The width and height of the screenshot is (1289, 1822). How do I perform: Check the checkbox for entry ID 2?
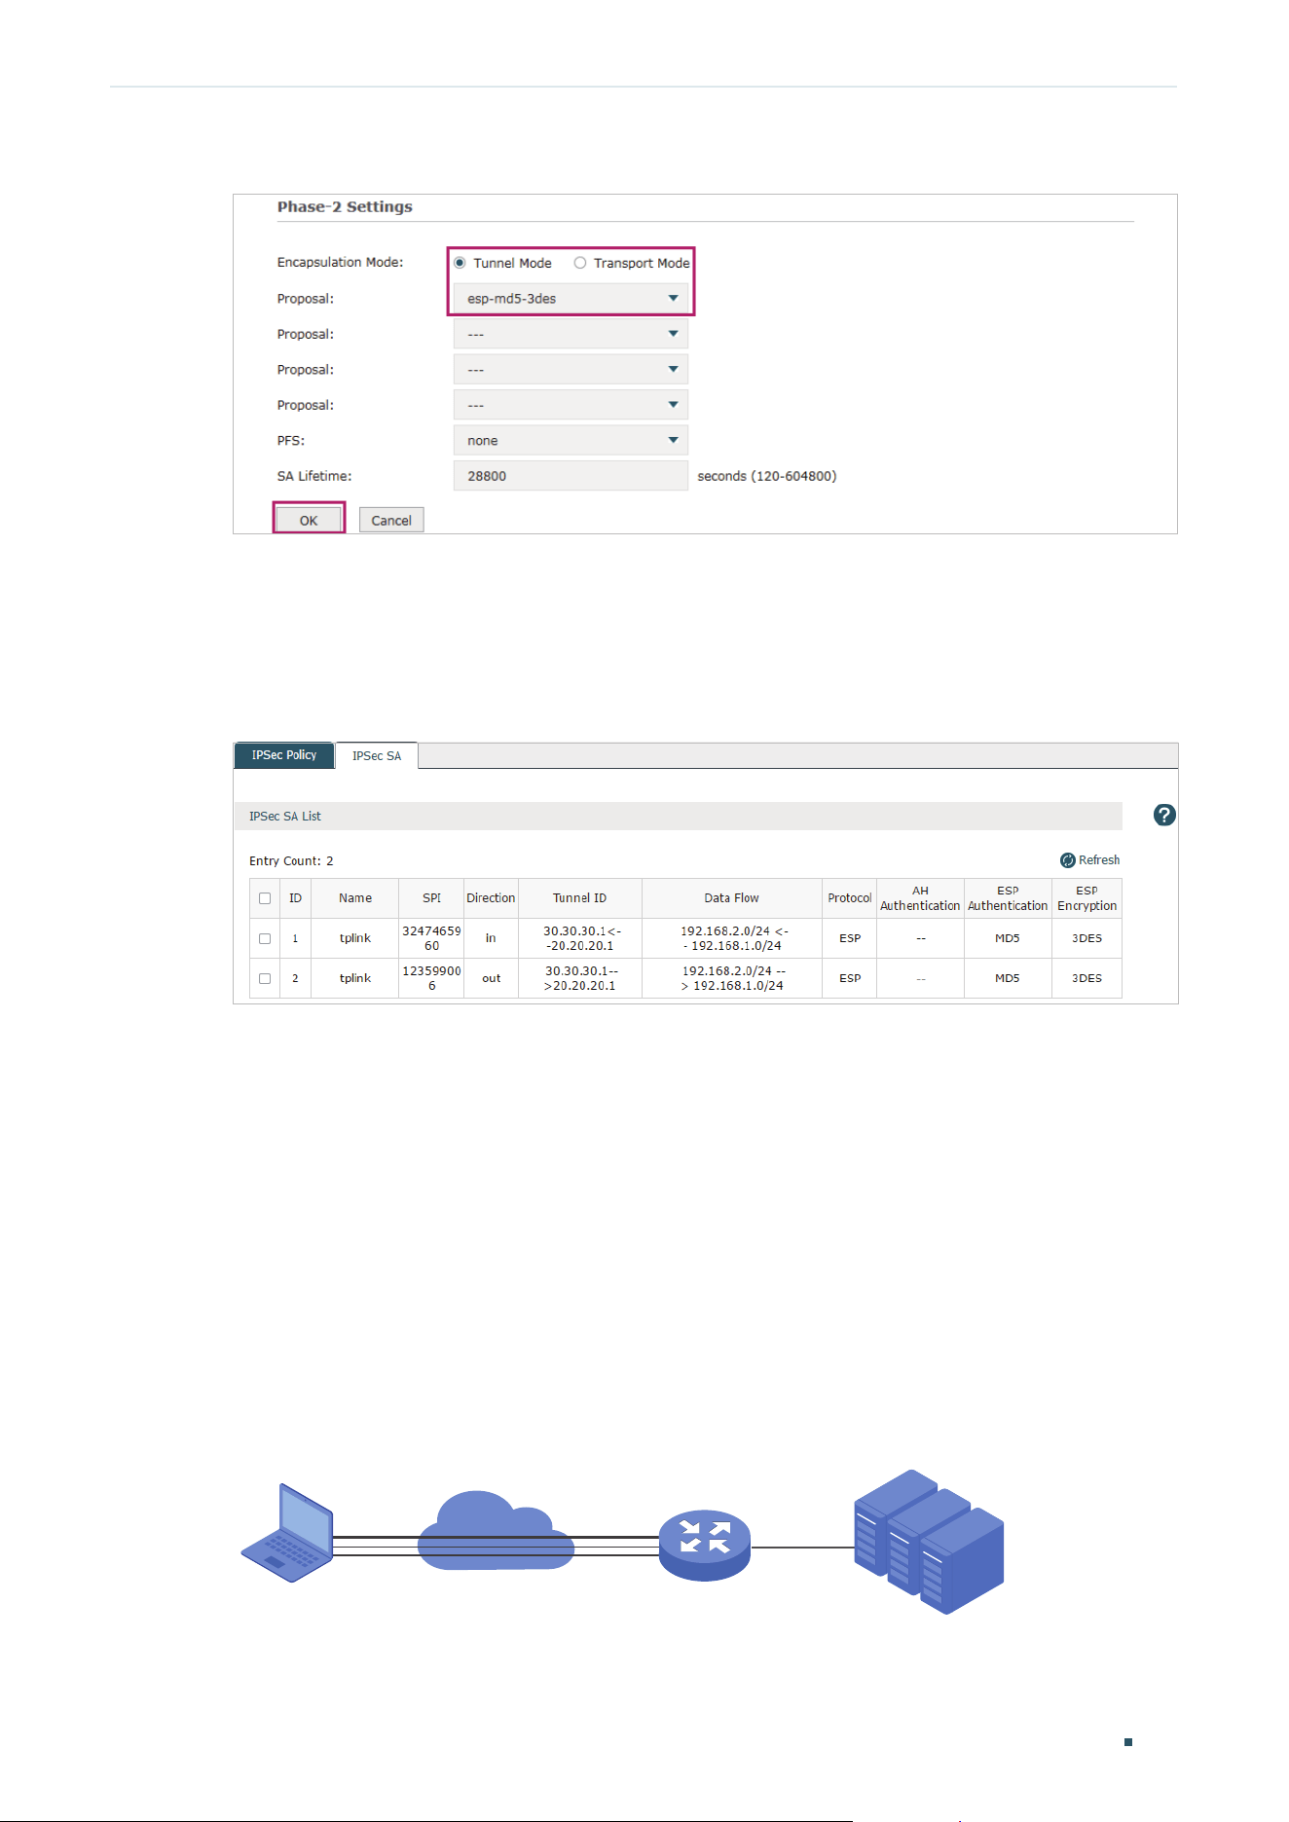265,979
